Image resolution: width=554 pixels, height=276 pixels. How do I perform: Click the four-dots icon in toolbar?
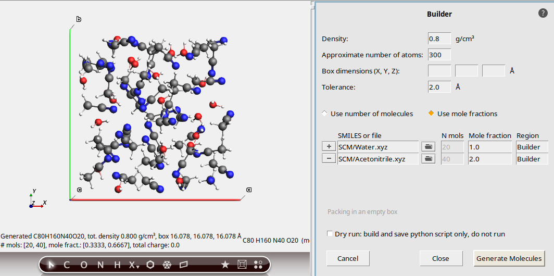[x=258, y=265]
